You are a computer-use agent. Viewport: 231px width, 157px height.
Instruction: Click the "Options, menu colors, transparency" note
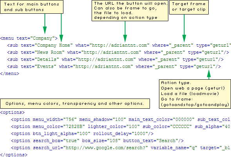click(x=75, y=104)
